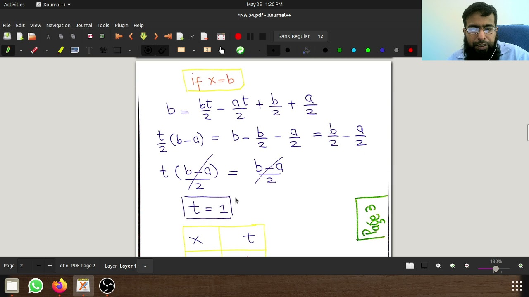Image resolution: width=529 pixels, height=297 pixels.
Task: Open the View menu
Action: (x=36, y=26)
